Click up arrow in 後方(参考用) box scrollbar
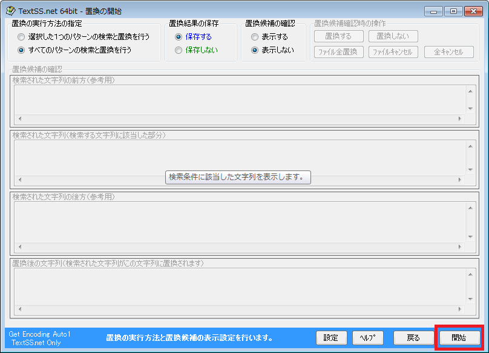Screen dimensions: 489x353 click(470, 208)
